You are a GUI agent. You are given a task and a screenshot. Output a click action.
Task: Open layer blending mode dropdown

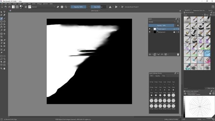pos(162,22)
